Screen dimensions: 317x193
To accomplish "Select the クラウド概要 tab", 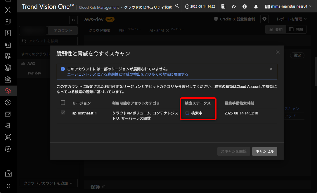I will (99, 31).
